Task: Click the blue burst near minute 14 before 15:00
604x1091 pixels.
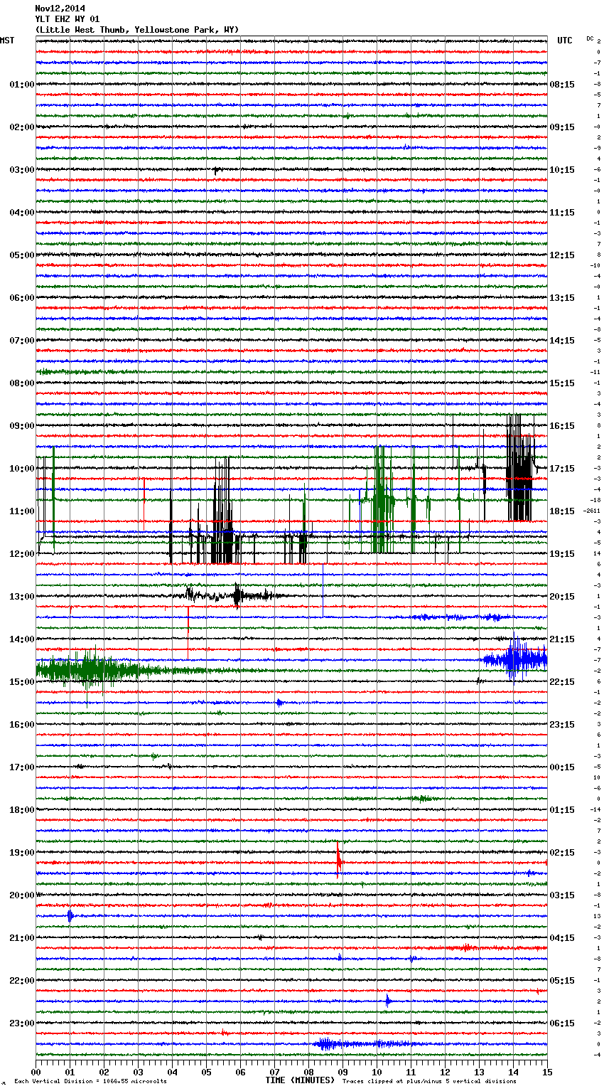Action: click(516, 659)
